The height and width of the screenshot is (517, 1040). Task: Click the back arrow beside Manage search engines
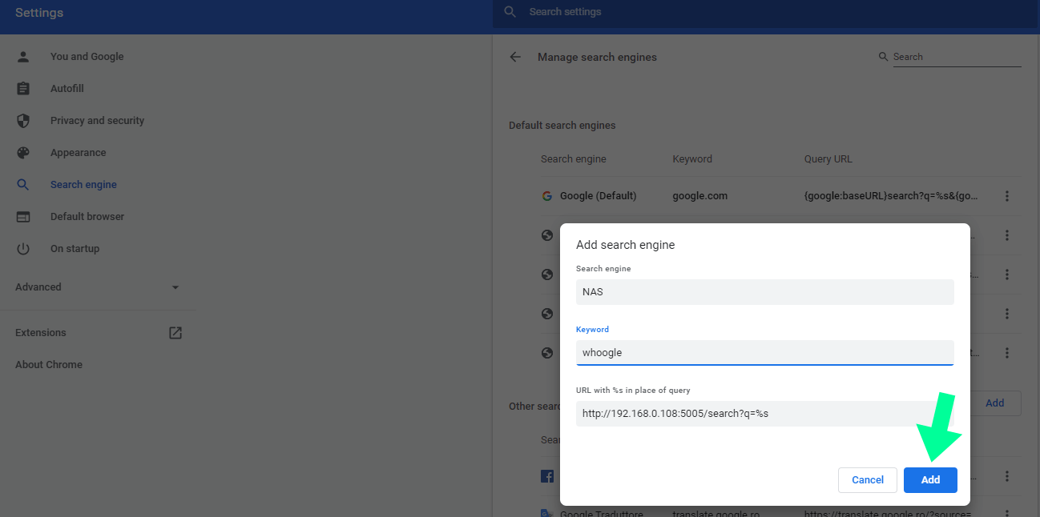[x=515, y=57]
